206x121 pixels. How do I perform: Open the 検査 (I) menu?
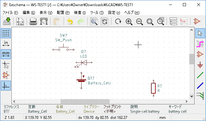pos(80,13)
